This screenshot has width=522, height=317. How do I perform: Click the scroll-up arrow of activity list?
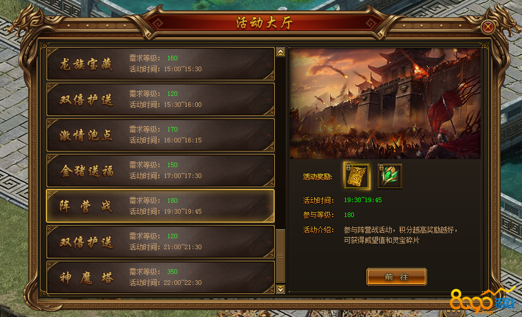281,52
